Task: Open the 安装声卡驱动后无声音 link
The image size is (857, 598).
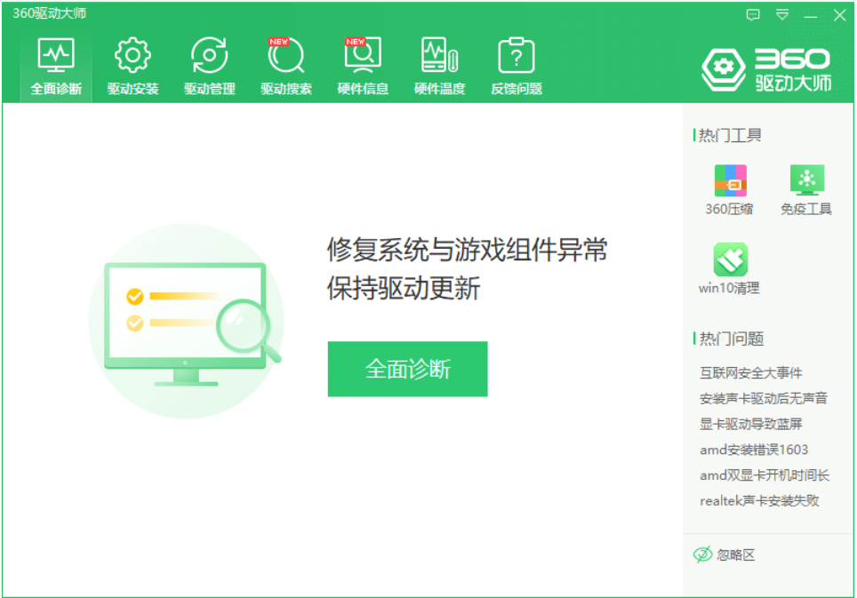Action: (x=763, y=398)
